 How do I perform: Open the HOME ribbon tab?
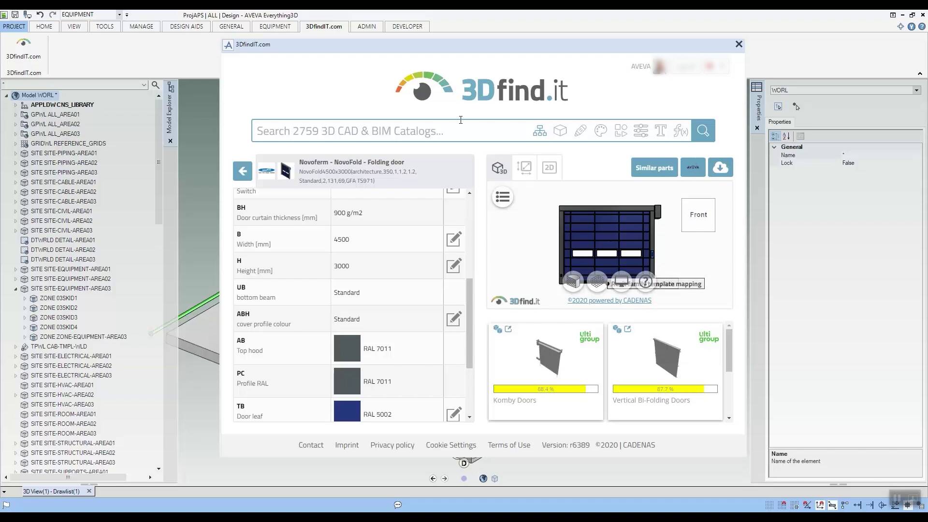44,27
